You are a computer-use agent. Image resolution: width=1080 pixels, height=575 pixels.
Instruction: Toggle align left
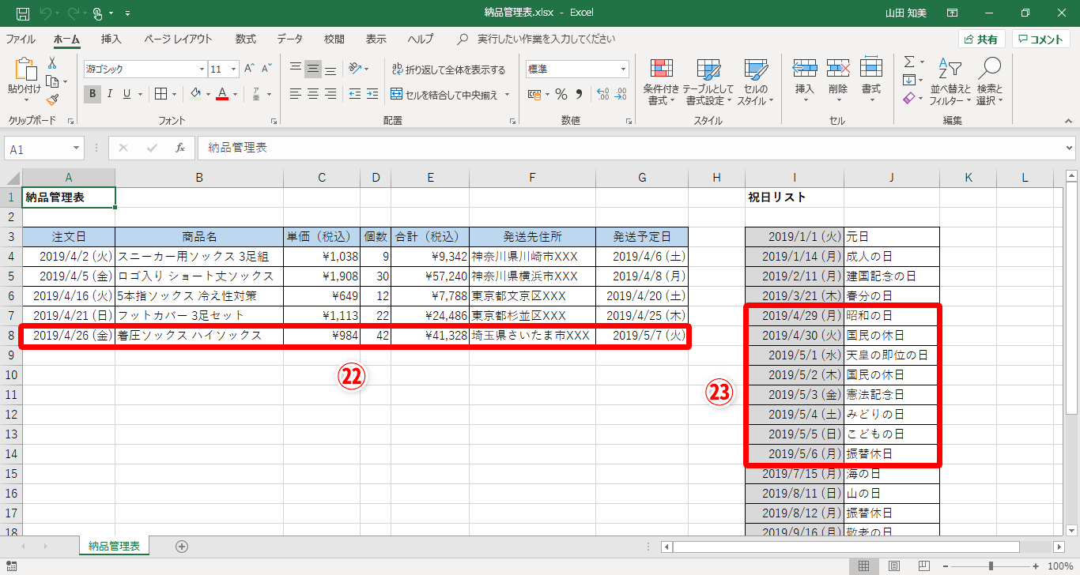296,94
